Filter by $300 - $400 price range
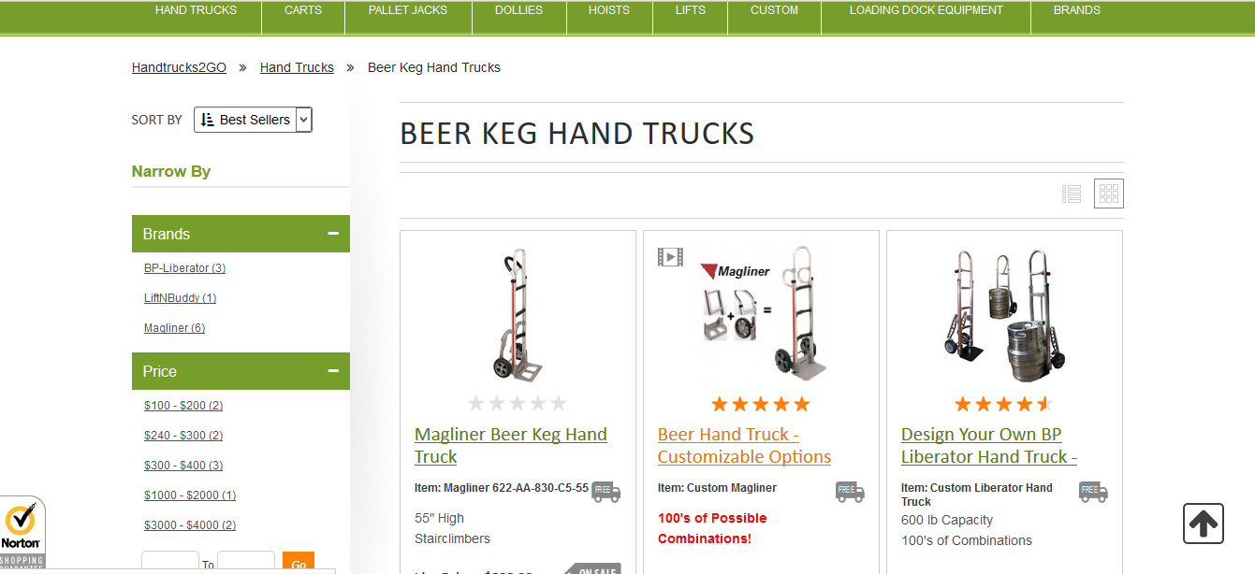 pyautogui.click(x=183, y=466)
